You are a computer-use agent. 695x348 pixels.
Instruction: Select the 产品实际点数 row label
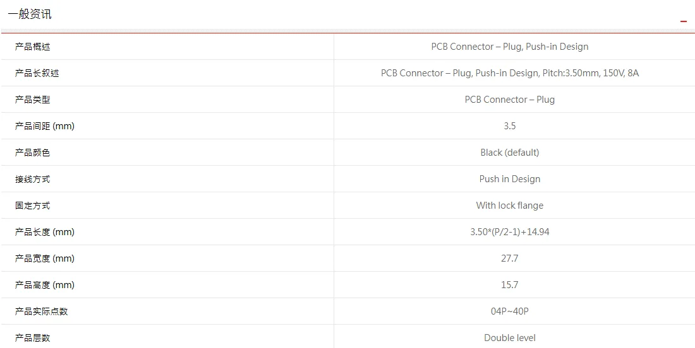(x=41, y=311)
